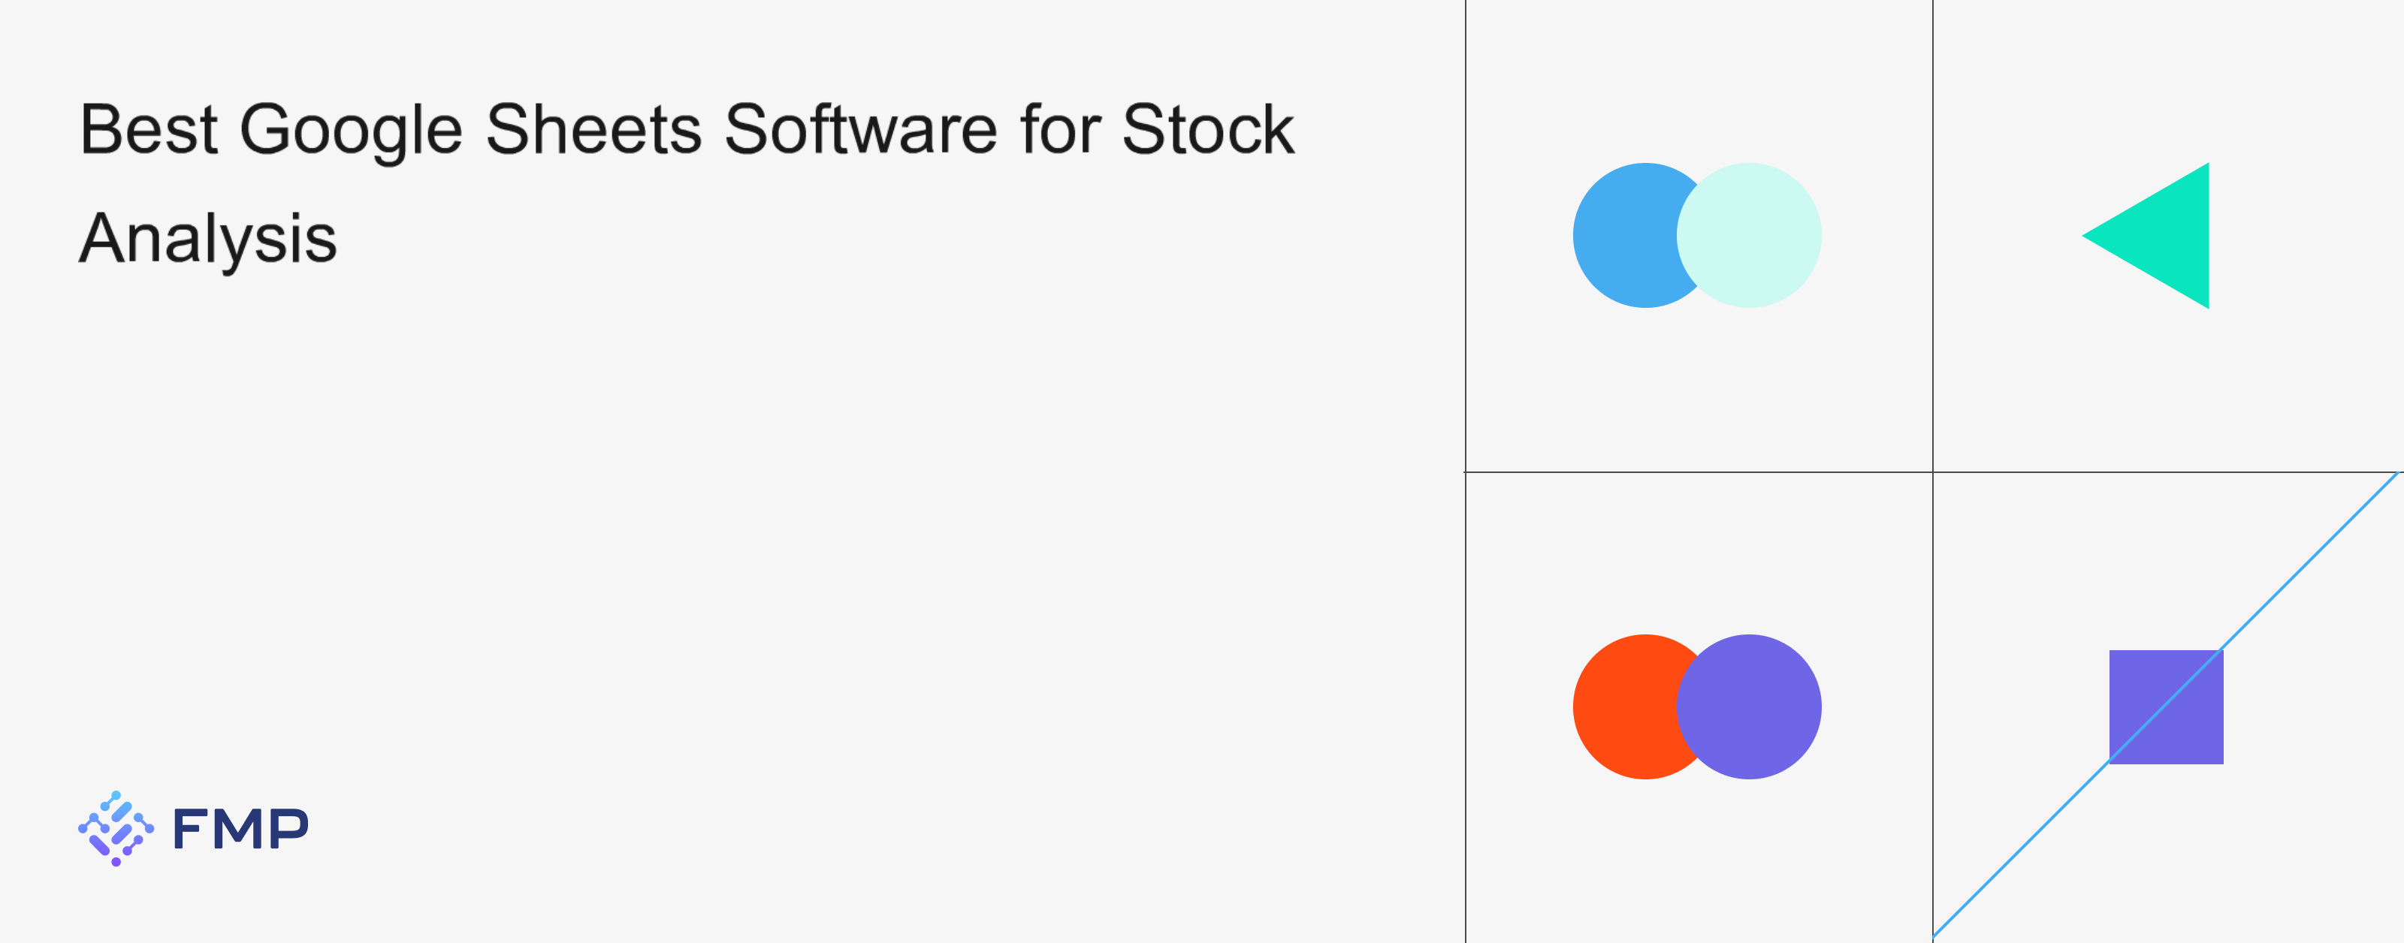Select the word "Analysis" on the second line
The width and height of the screenshot is (2404, 943).
[207, 239]
